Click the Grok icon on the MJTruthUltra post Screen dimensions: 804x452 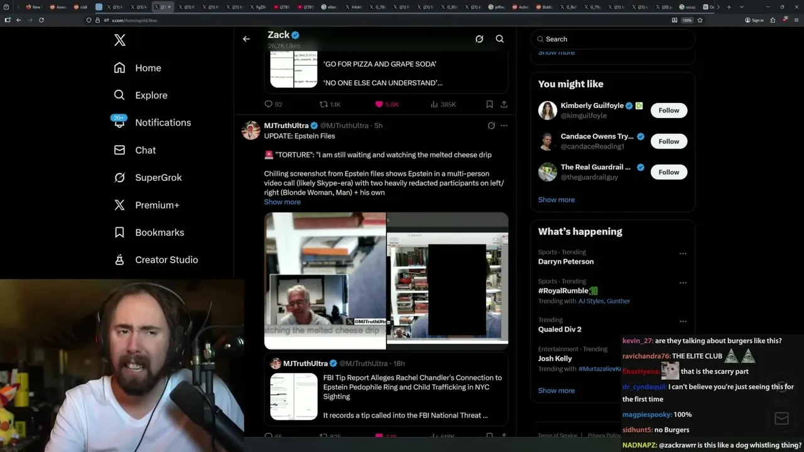(491, 126)
